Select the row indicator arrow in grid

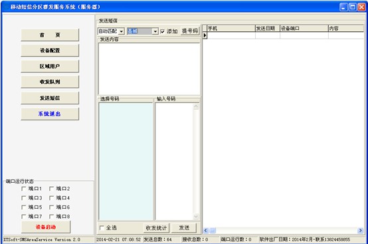click(205, 35)
